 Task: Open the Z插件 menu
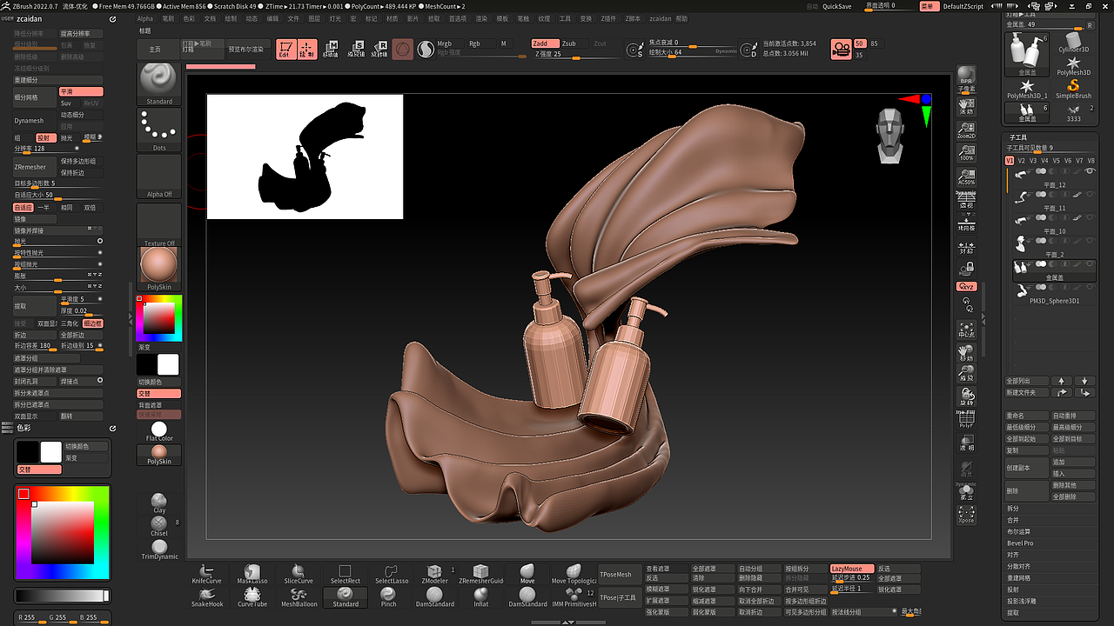point(608,18)
